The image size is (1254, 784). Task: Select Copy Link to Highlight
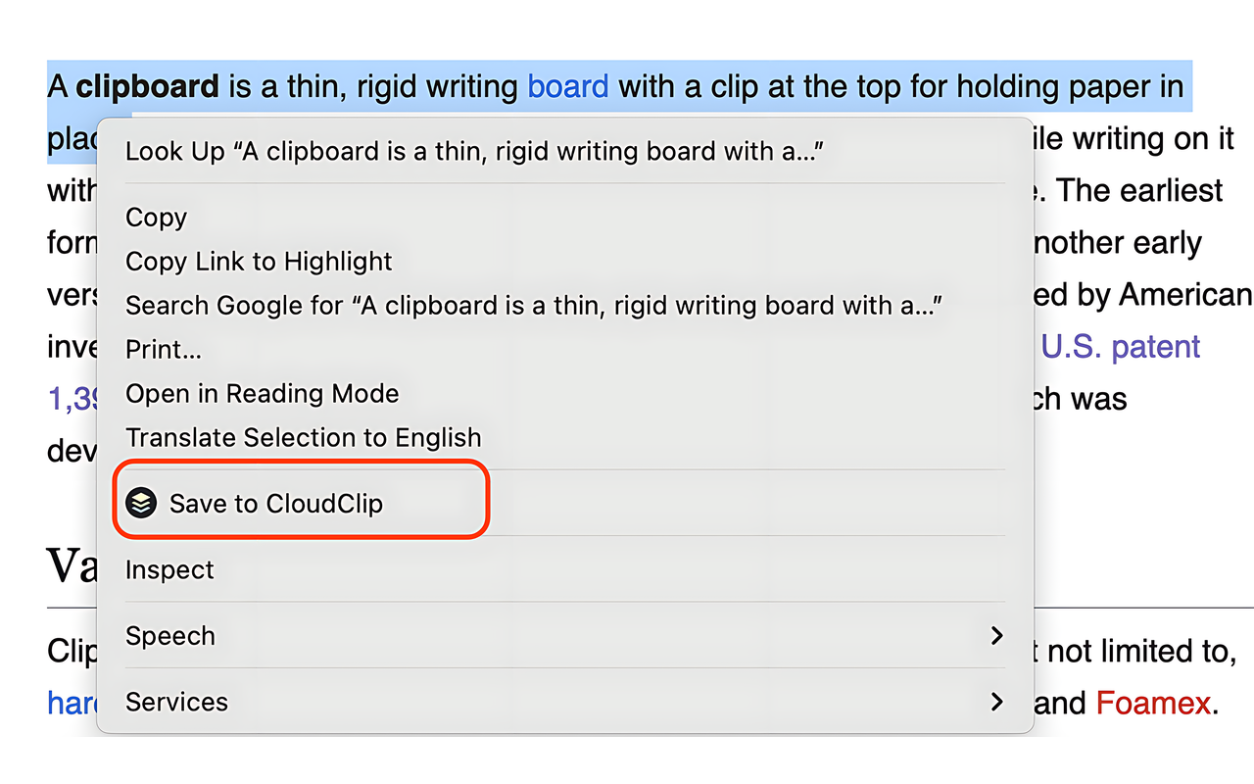point(258,262)
